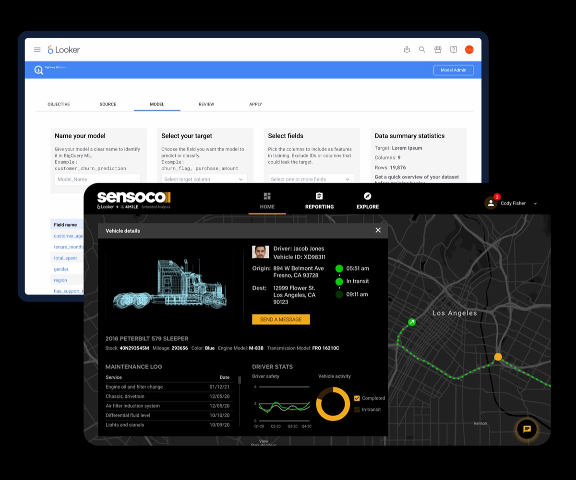Click the gender field name

click(61, 269)
